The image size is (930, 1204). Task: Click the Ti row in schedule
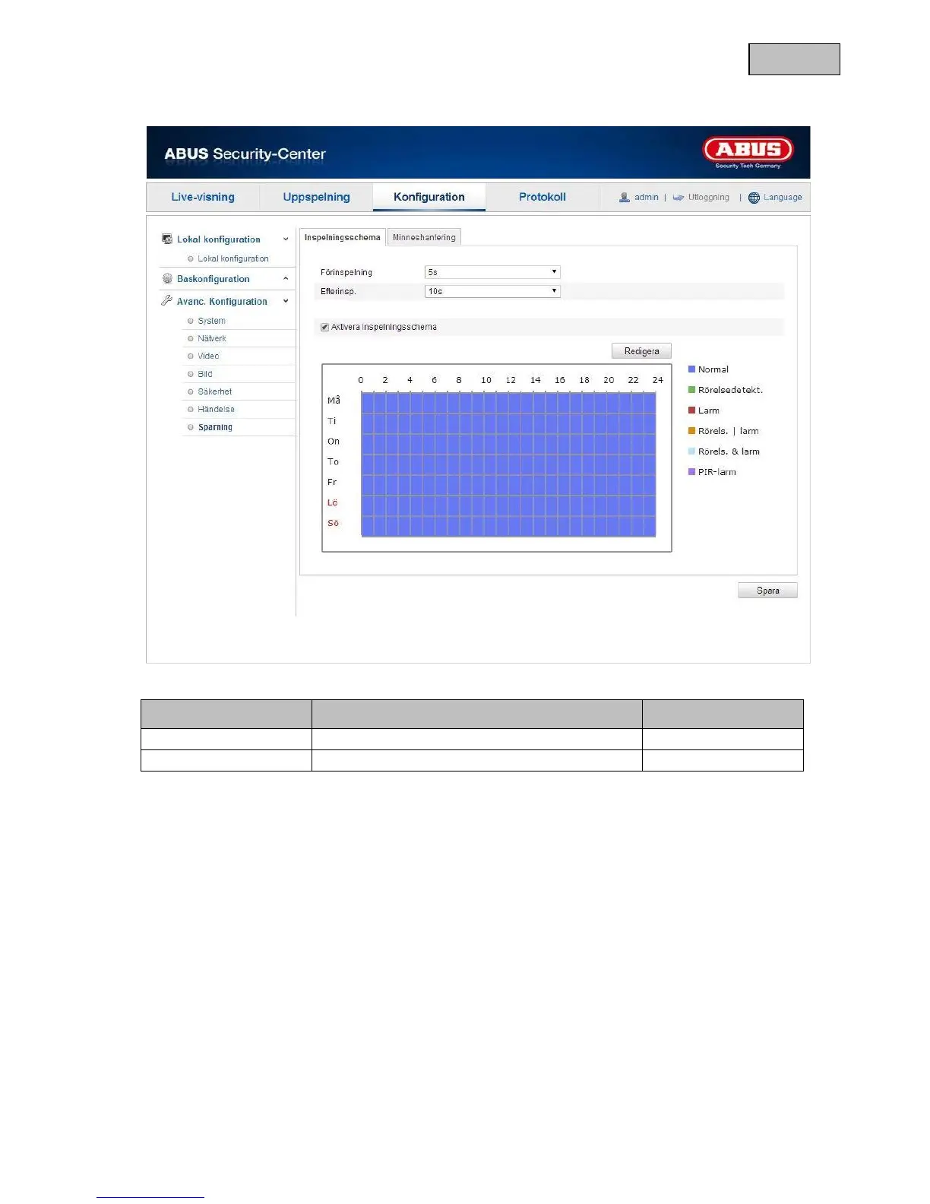click(x=508, y=423)
